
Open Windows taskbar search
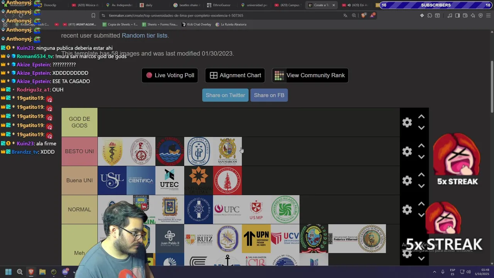tap(20, 272)
